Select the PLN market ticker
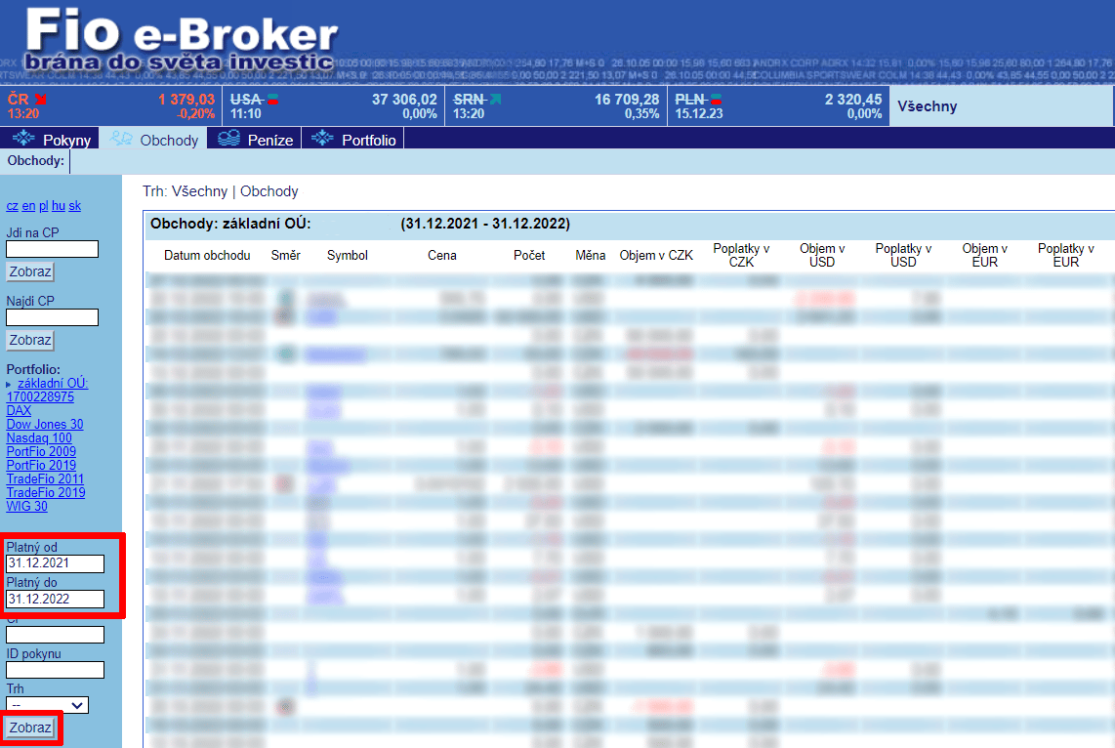Image resolution: width=1115 pixels, height=748 pixels. (778, 105)
